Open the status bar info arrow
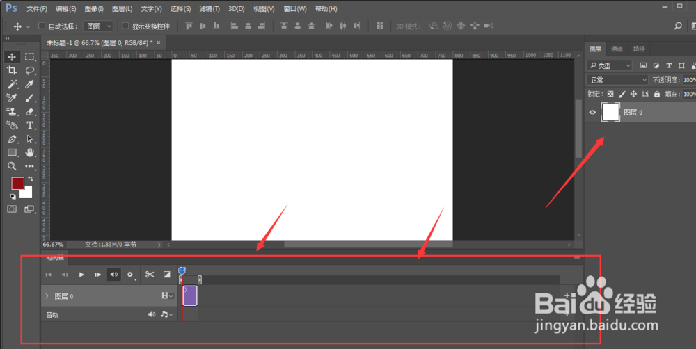 coord(159,245)
